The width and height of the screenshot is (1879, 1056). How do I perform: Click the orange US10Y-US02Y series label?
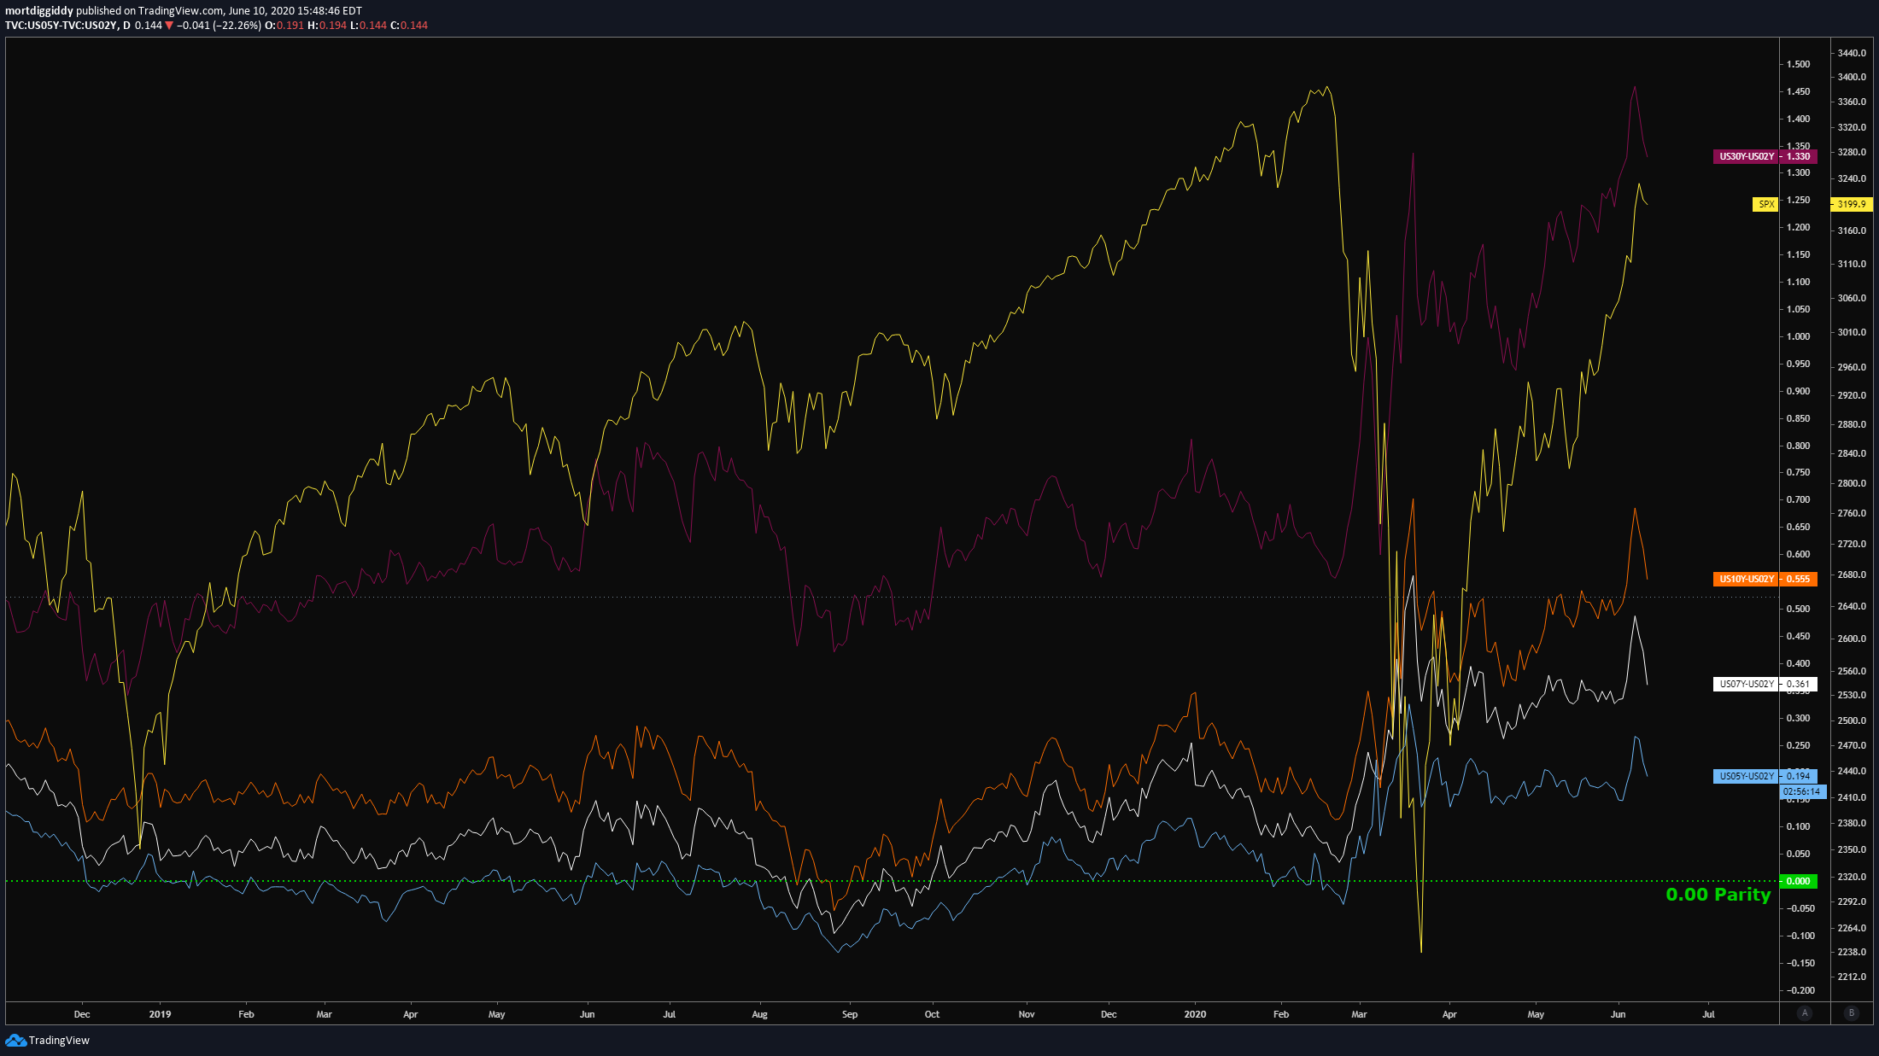pos(1746,579)
